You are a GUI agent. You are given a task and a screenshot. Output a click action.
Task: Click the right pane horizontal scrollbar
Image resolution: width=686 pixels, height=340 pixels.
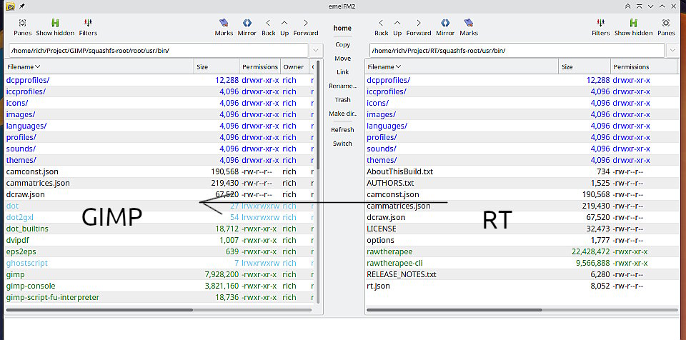click(x=454, y=310)
